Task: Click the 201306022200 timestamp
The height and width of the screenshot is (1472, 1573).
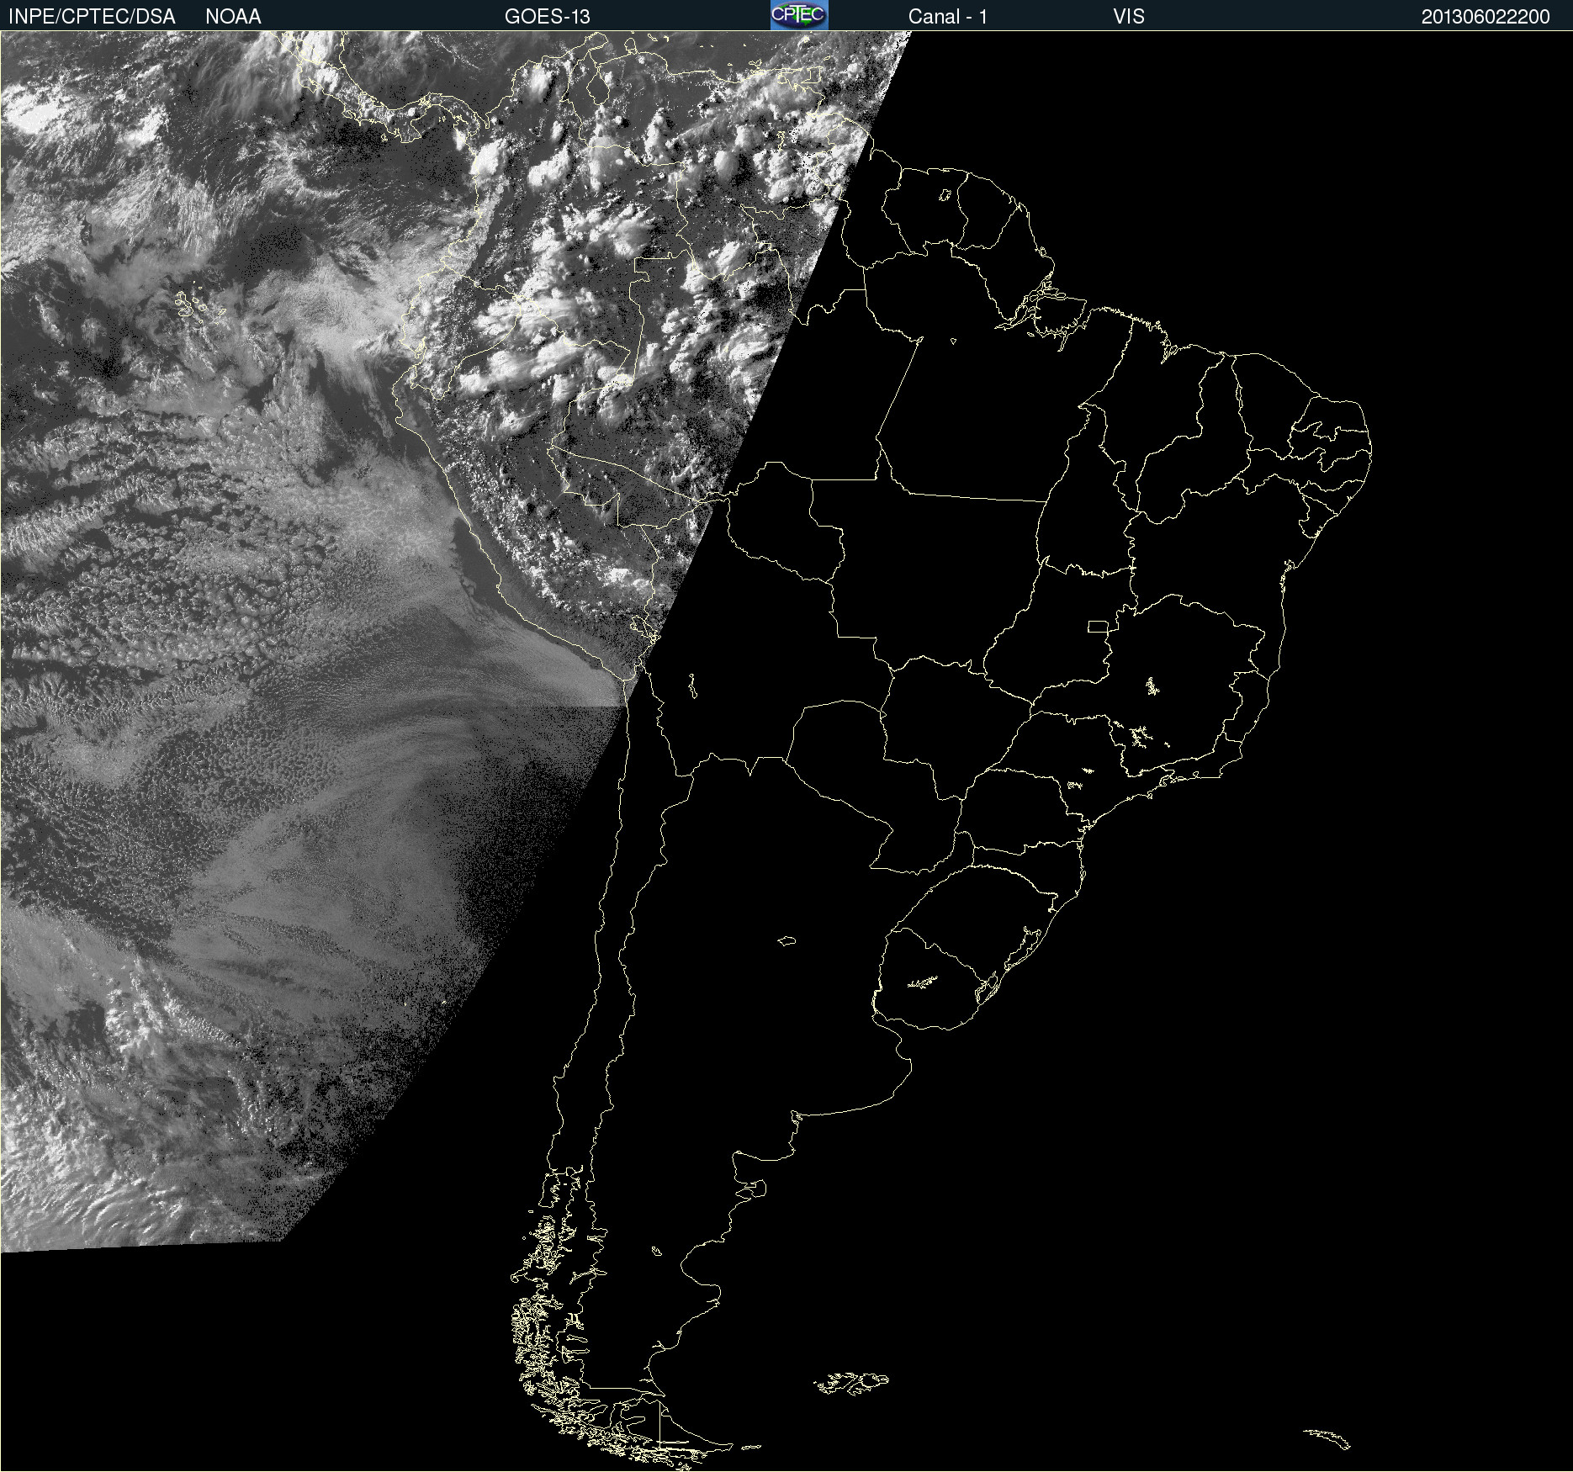Action: coord(1486,17)
